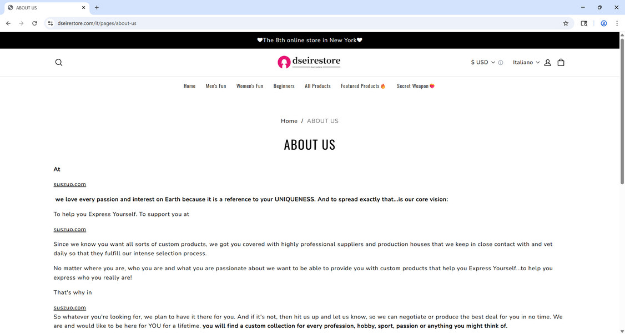Image resolution: width=625 pixels, height=334 pixels.
Task: Follow the suszuo.com link after Express Yourself
Action: point(70,229)
